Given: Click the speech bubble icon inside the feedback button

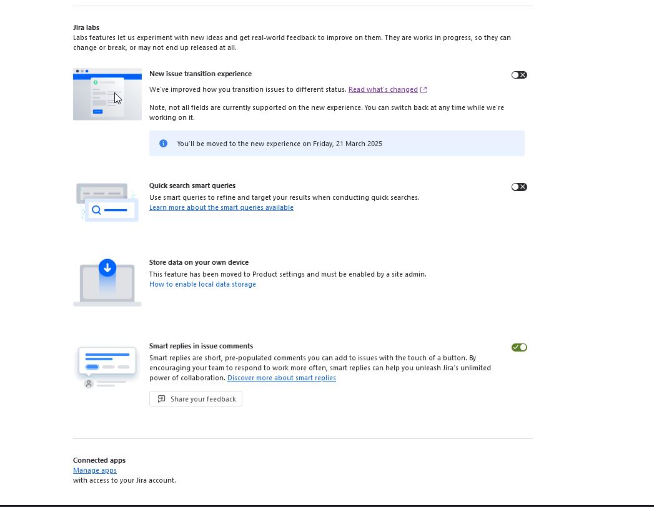Looking at the screenshot, I should (161, 398).
